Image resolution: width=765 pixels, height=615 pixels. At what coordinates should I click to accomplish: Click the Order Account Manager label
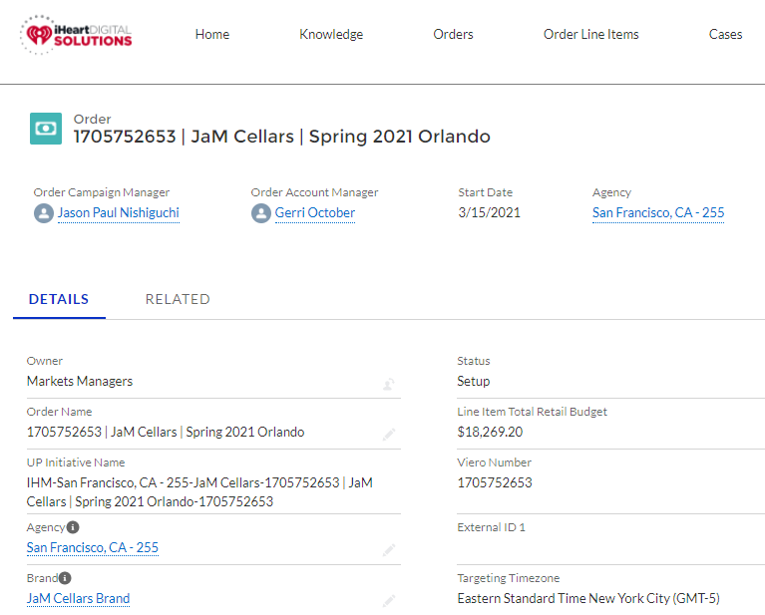(315, 192)
